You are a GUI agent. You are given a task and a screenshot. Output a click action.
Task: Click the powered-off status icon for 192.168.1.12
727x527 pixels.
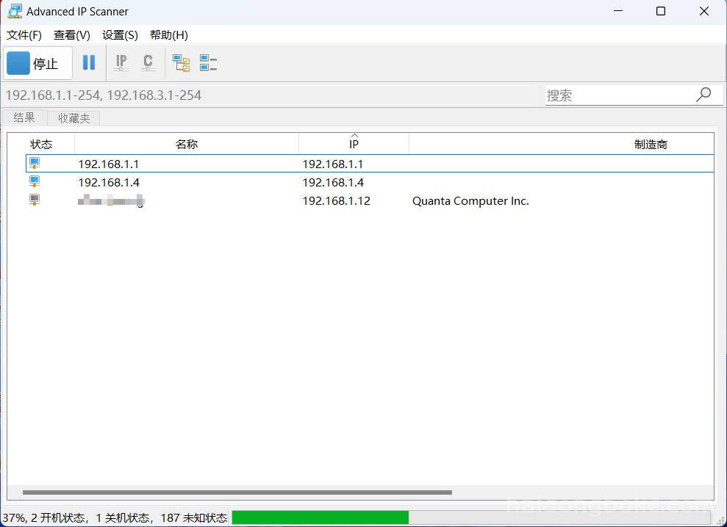click(x=35, y=200)
